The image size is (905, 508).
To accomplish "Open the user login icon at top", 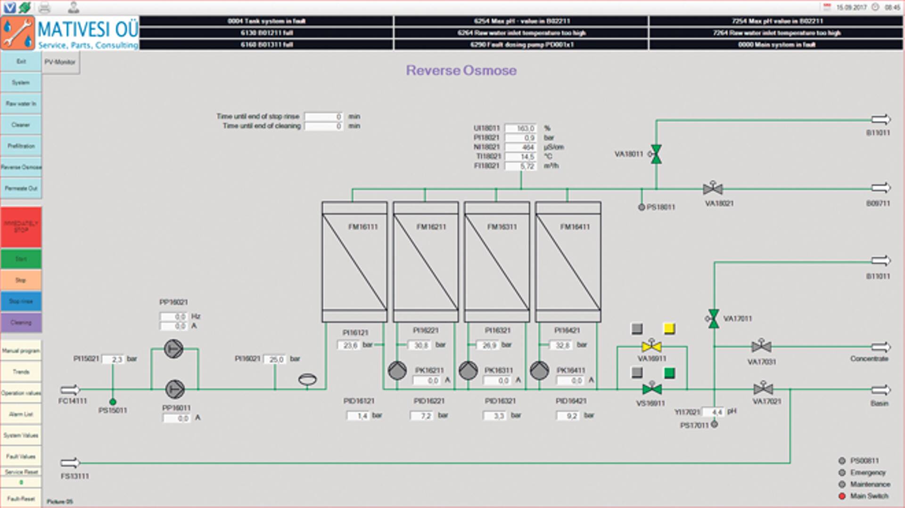I will click(x=73, y=7).
